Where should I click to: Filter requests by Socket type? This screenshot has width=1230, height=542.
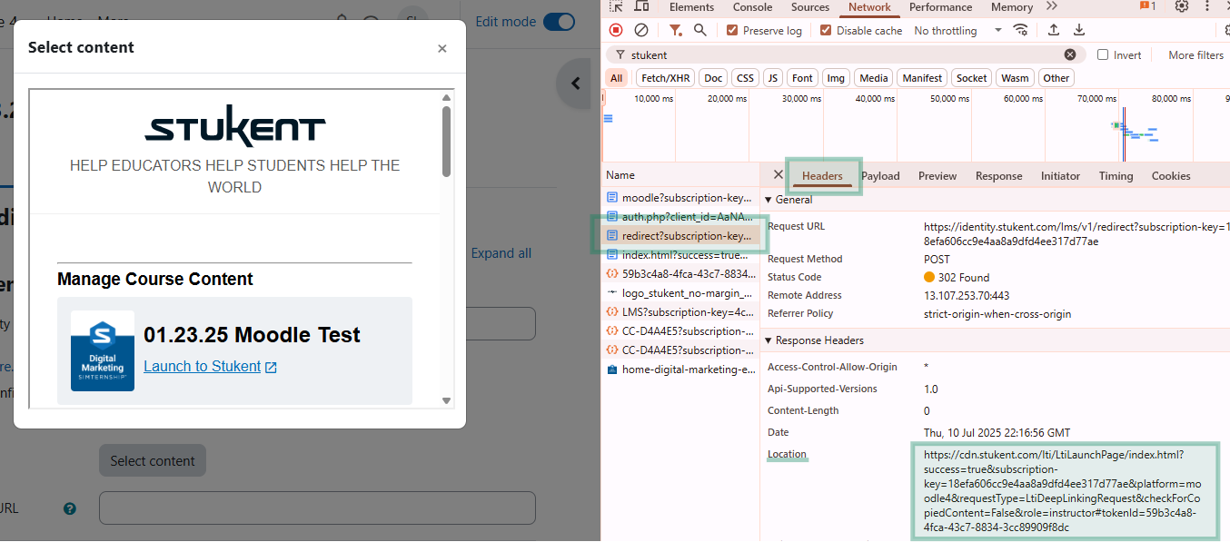pyautogui.click(x=972, y=78)
